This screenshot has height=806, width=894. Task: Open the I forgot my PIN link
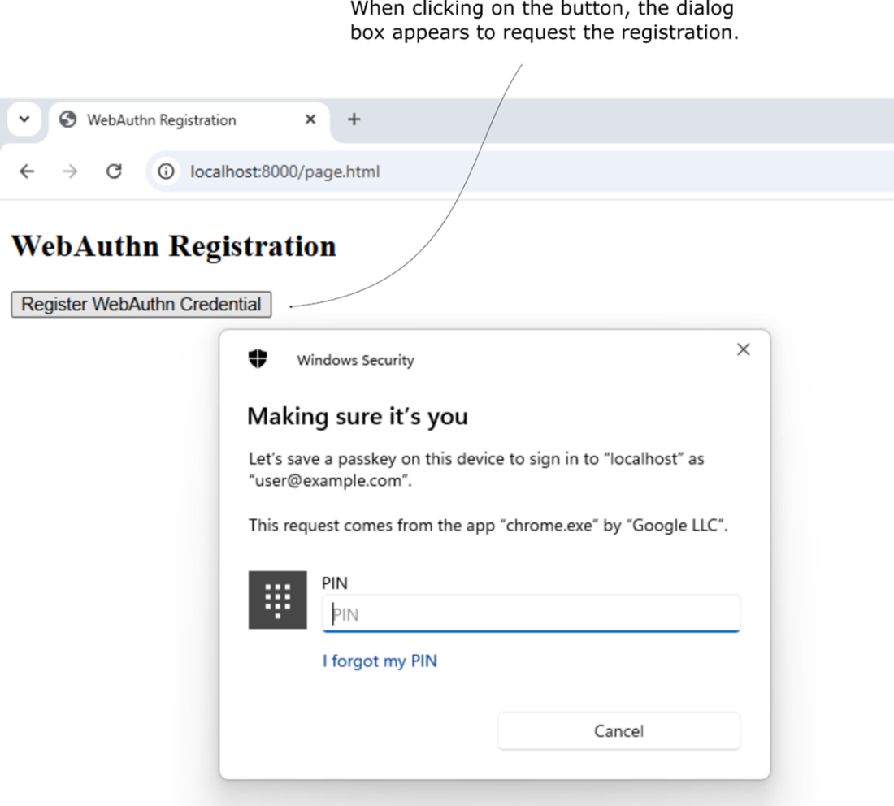click(x=380, y=661)
